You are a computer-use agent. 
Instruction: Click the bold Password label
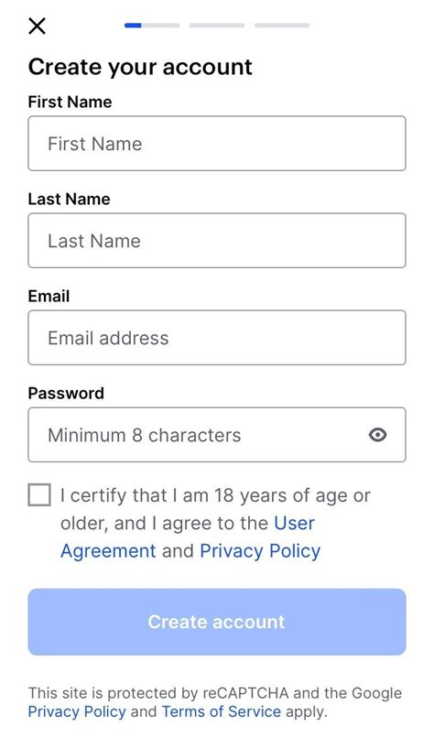pyautogui.click(x=66, y=393)
